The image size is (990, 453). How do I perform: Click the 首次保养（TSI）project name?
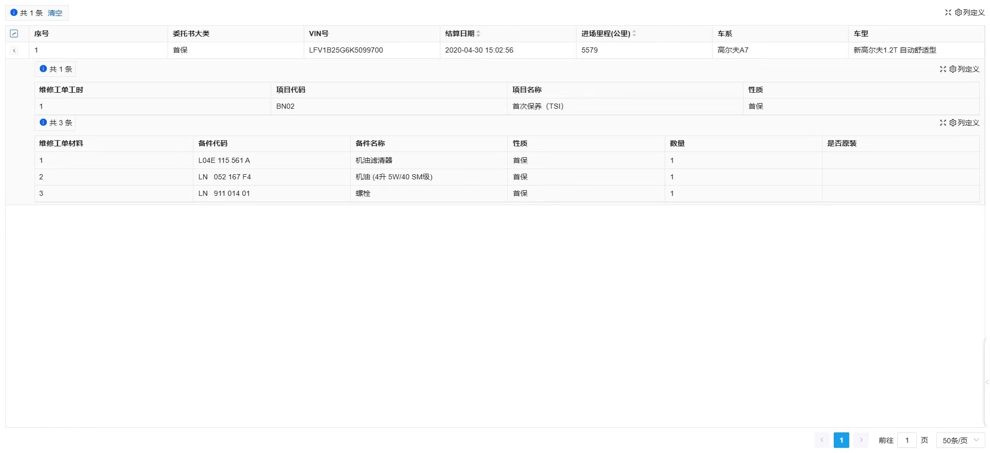point(538,106)
